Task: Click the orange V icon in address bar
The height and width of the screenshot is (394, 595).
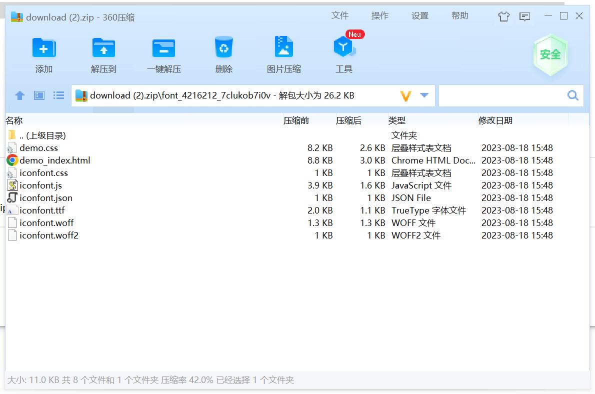Action: (x=405, y=96)
